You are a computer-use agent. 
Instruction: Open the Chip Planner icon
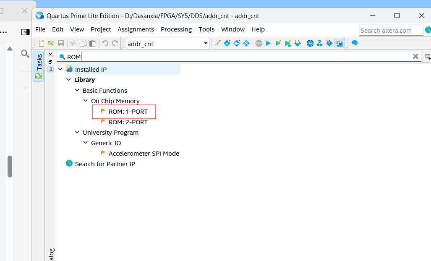click(x=246, y=43)
